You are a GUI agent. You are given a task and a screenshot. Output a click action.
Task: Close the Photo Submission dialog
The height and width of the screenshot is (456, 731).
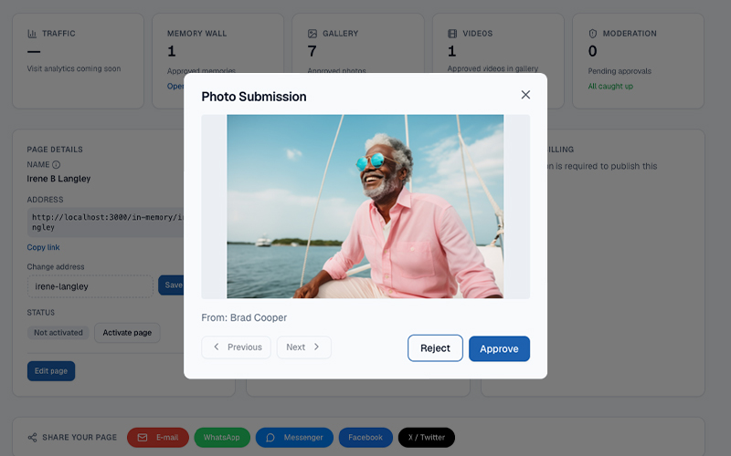525,95
